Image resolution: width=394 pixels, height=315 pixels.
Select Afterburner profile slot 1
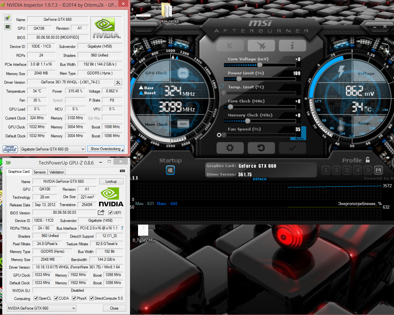[326, 170]
